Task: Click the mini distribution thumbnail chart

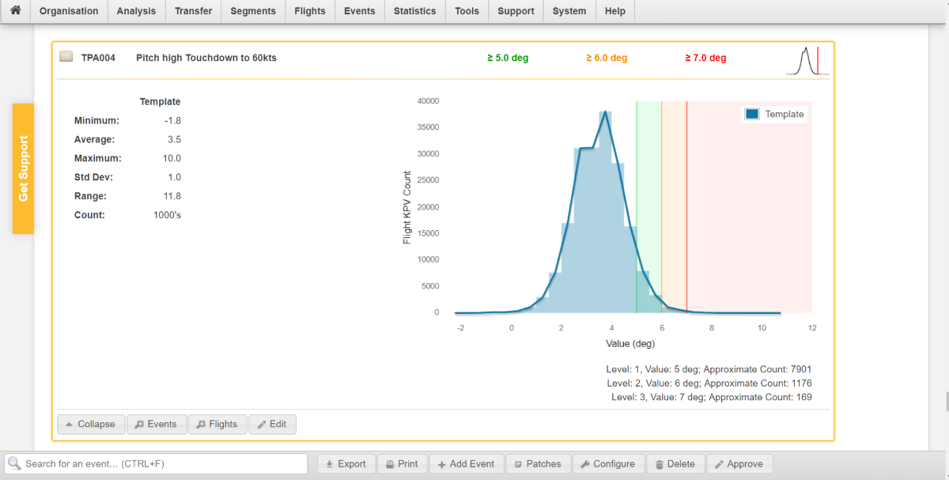Action: pos(807,60)
